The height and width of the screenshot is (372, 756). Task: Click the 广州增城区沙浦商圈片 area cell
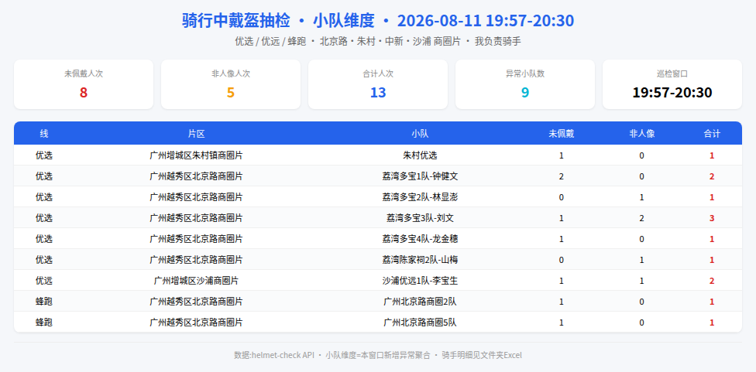(196, 281)
